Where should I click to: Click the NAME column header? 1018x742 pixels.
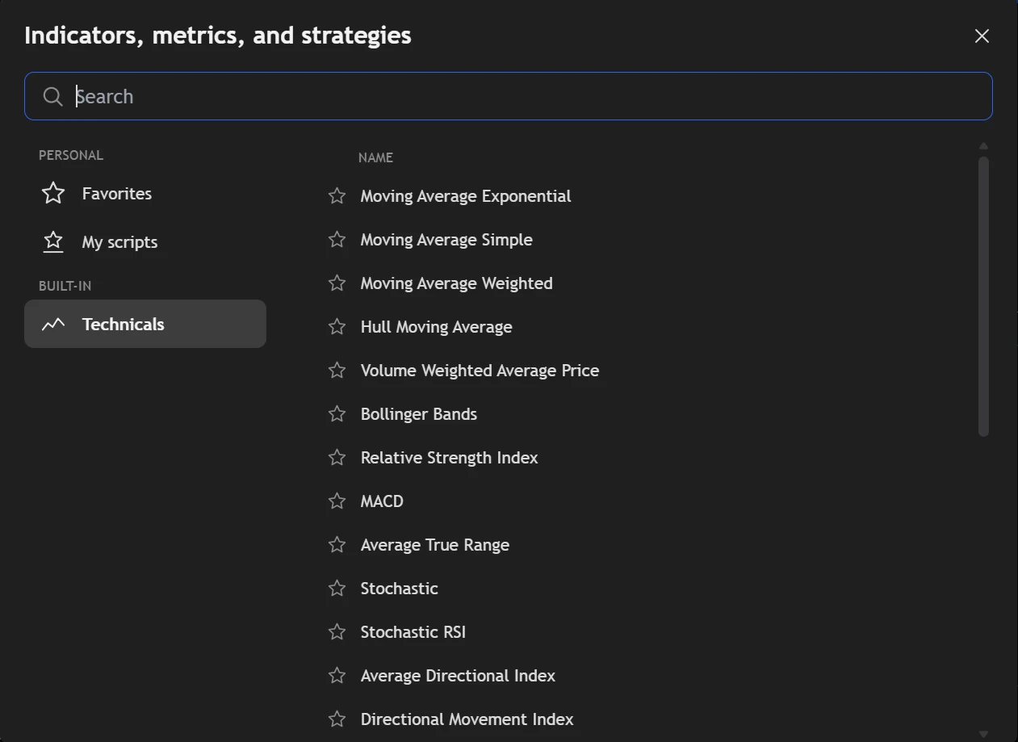(375, 157)
